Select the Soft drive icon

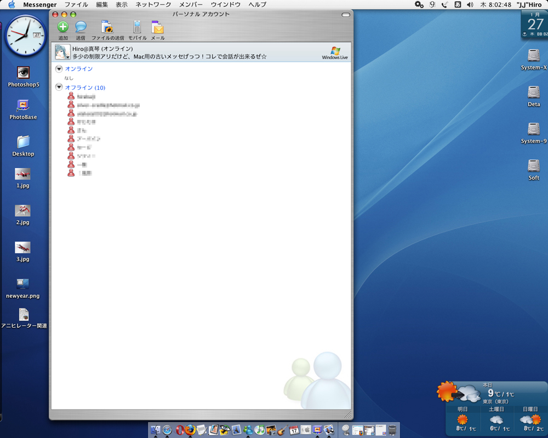point(534,165)
